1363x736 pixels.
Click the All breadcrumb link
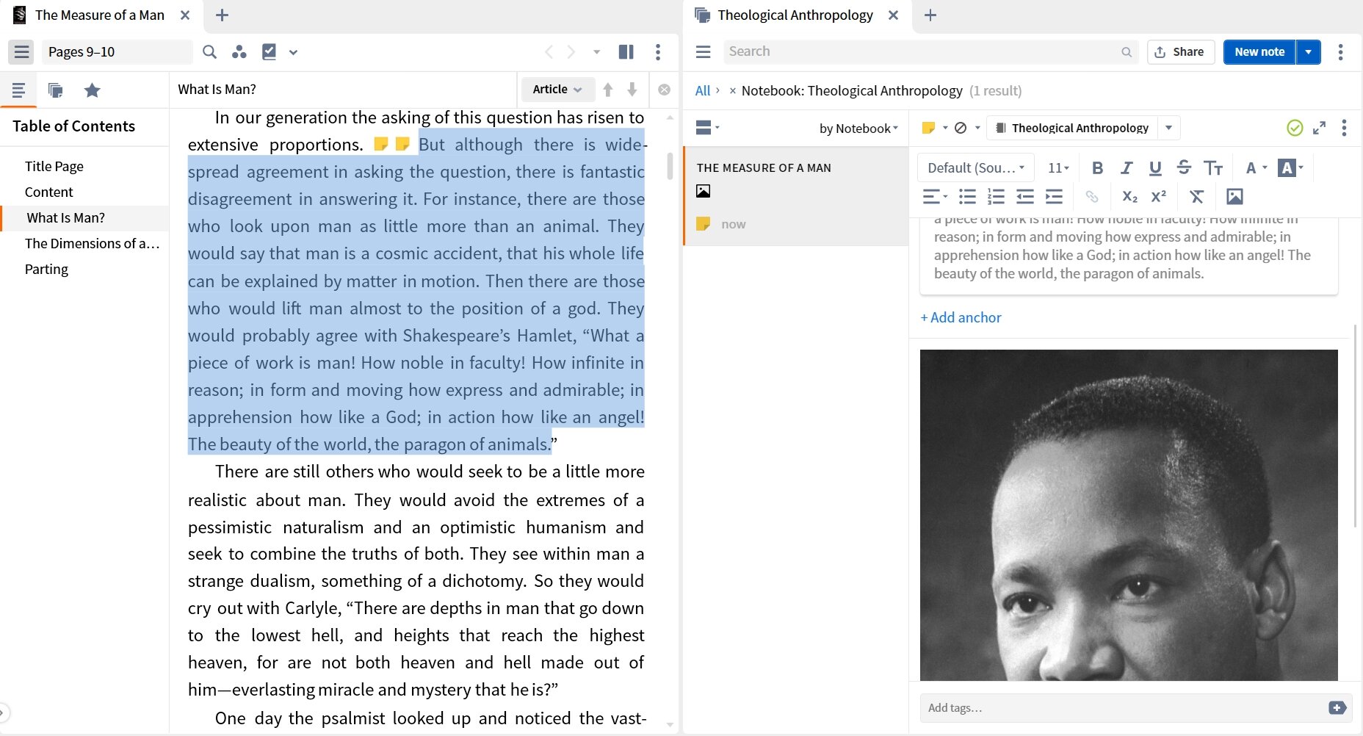pos(702,90)
